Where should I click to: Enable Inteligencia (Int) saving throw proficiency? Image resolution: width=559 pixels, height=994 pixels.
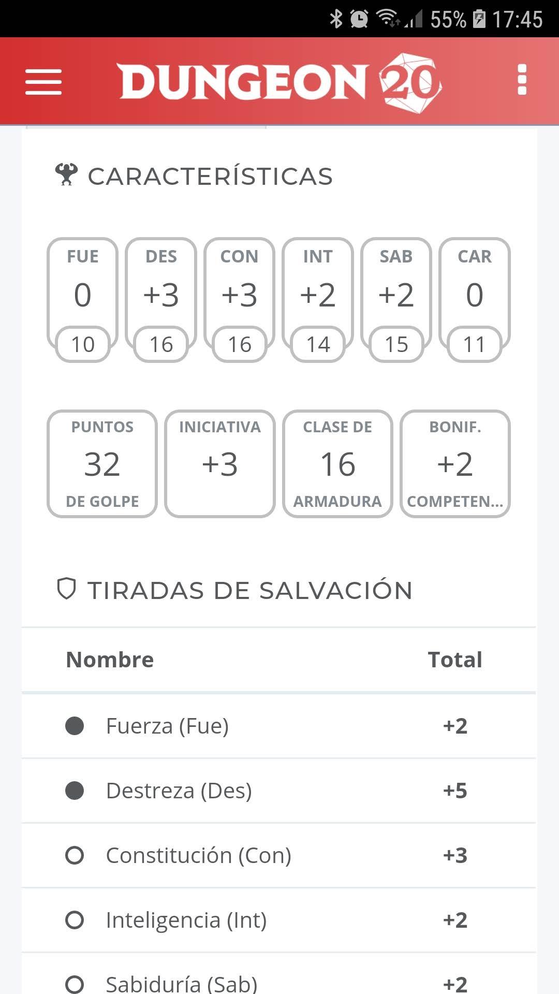point(75,920)
